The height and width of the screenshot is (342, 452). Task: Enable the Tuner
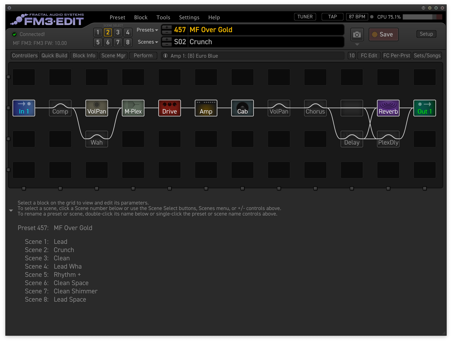(x=305, y=17)
